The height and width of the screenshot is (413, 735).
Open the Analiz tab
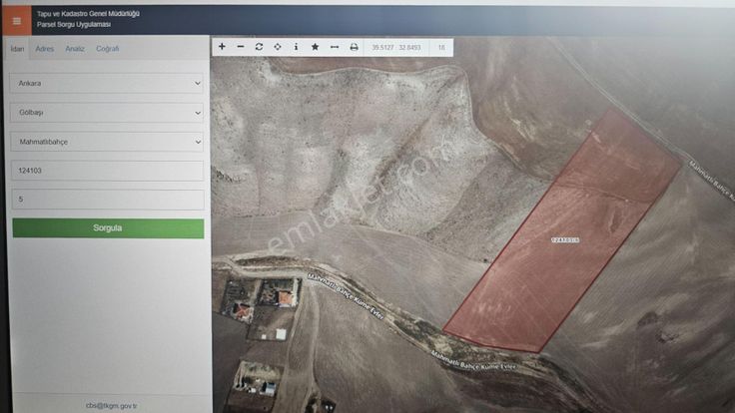pyautogui.click(x=75, y=49)
